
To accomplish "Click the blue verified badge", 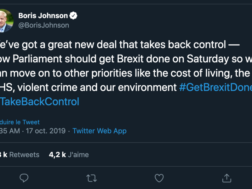I will tap(74, 16).
